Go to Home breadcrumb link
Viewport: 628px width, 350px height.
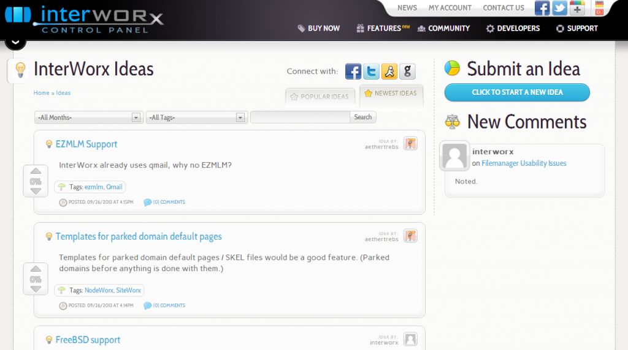pos(41,92)
